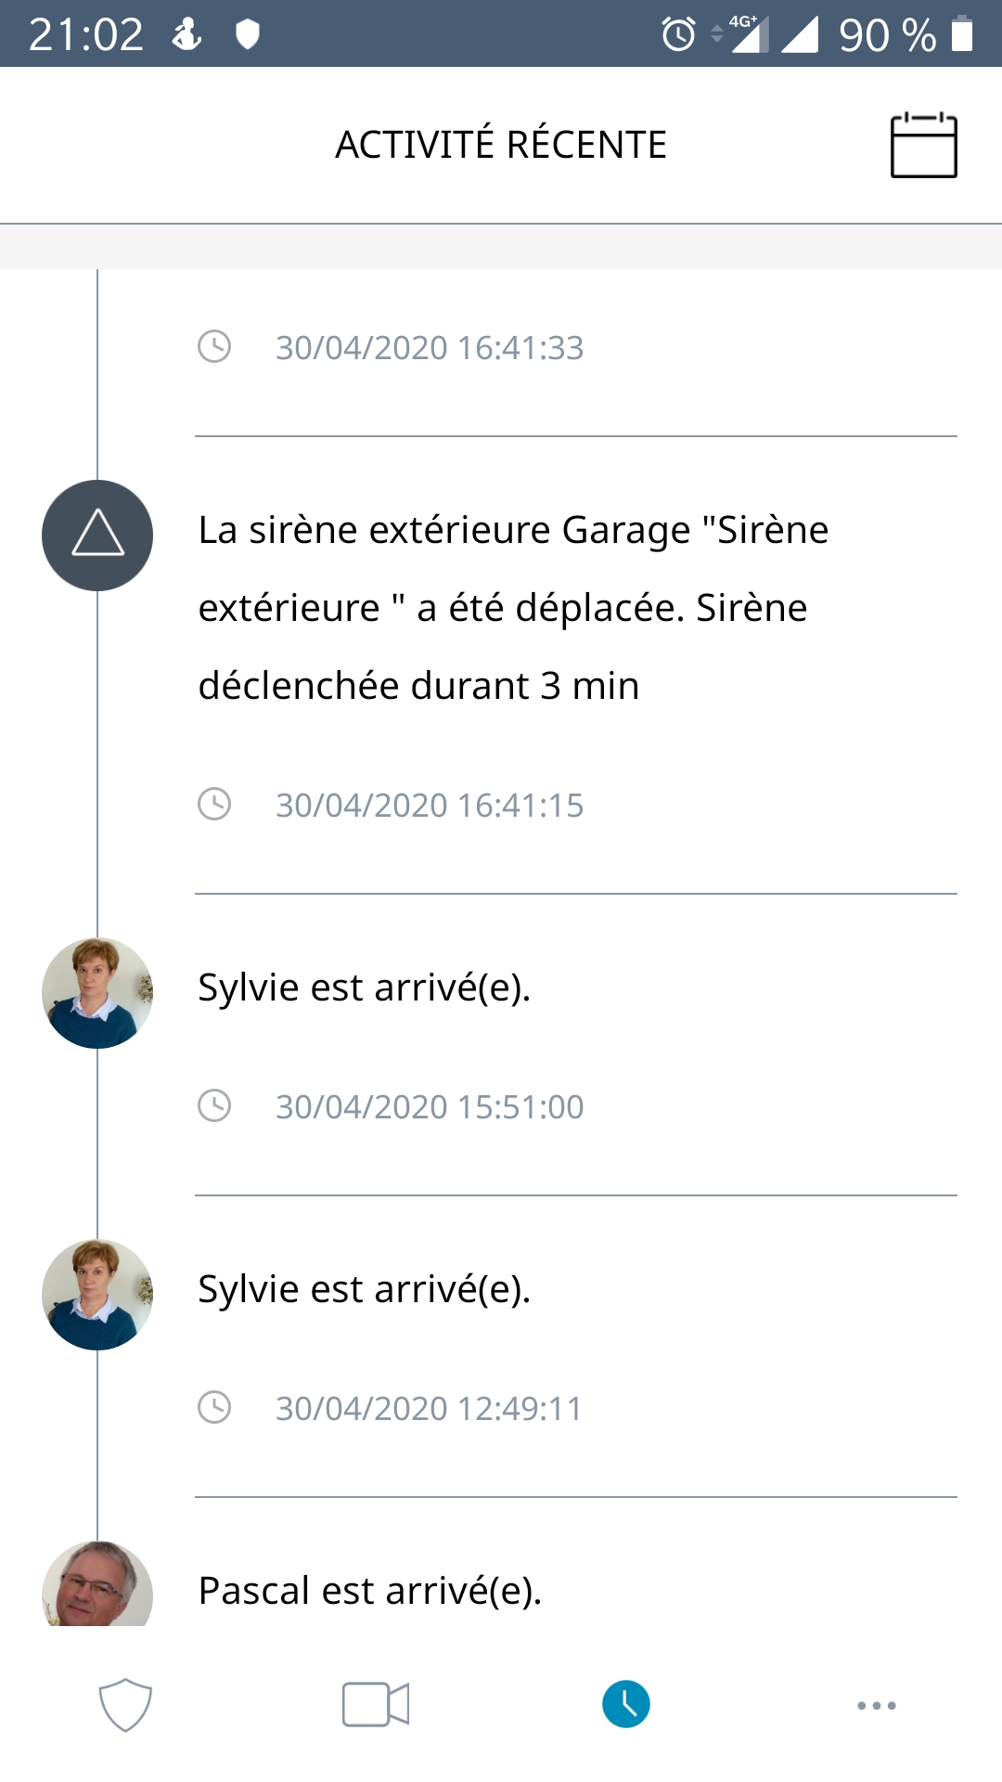Tap the clock icon beside 16:41:15 timestamp
The image size is (1002, 1782).
[x=214, y=804]
